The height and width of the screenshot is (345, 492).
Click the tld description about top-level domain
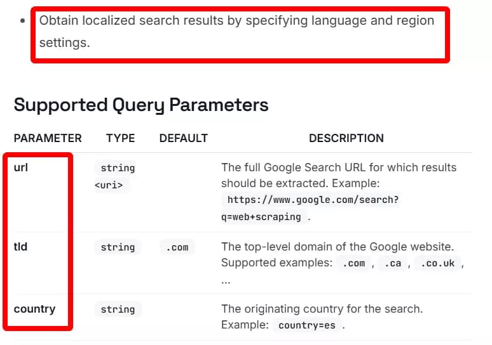338,247
